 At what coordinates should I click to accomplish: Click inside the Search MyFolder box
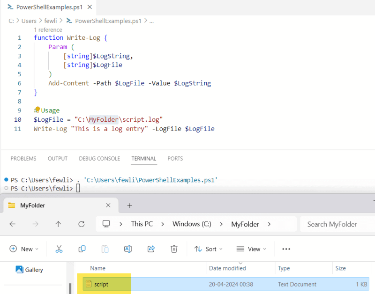tap(332, 224)
